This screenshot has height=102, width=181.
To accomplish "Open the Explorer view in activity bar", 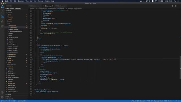I will click(x=2, y=7).
